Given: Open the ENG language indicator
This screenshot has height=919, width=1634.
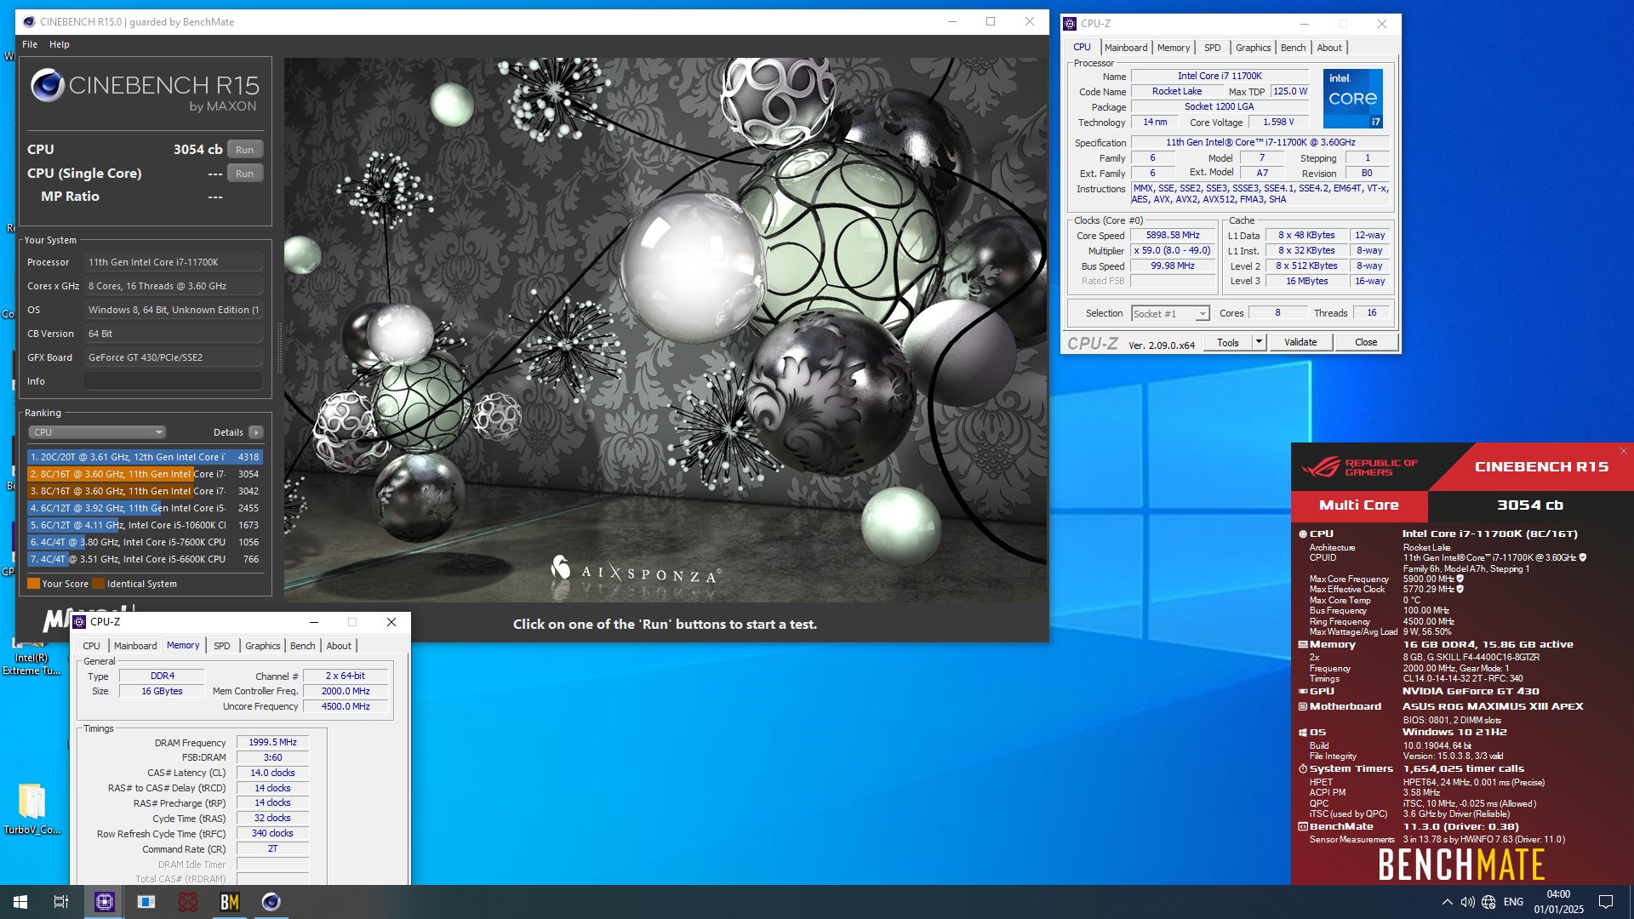Looking at the screenshot, I should [1513, 902].
